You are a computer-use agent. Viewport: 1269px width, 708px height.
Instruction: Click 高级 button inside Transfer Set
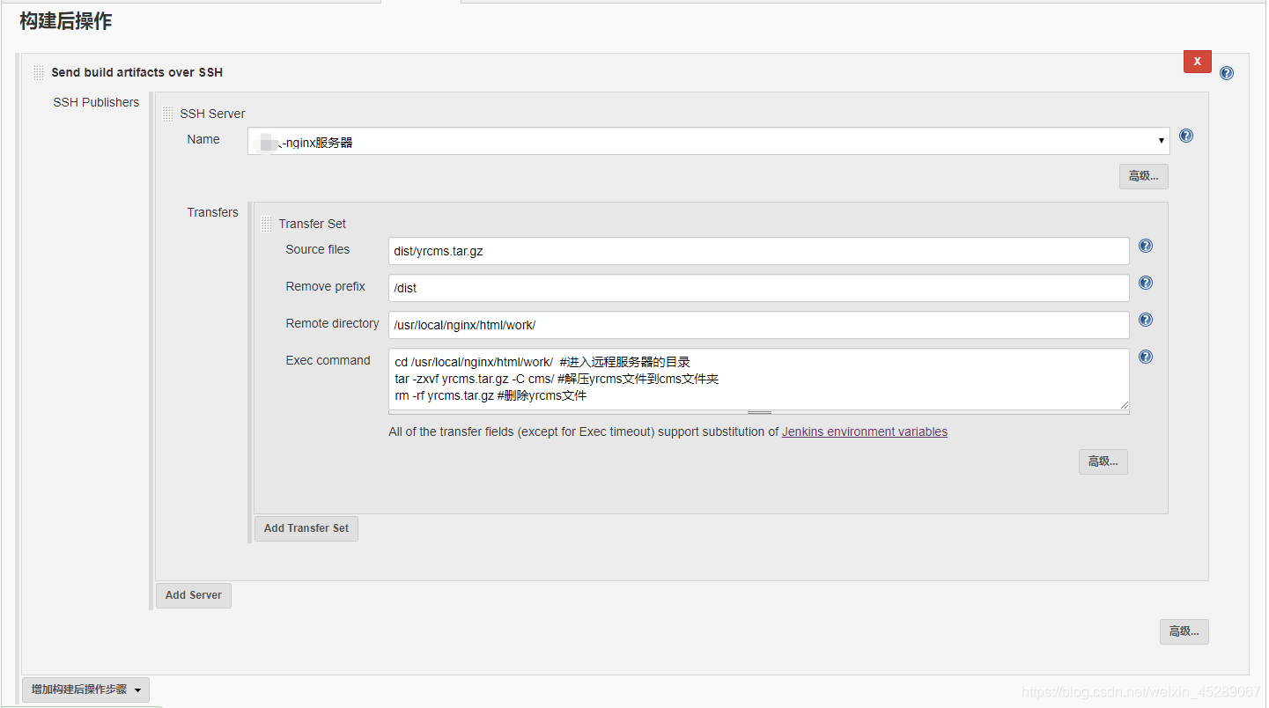tap(1103, 461)
